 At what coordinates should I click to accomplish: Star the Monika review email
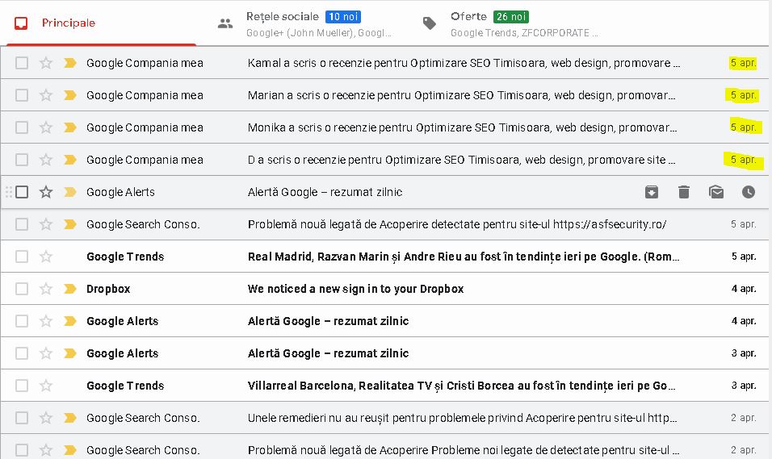point(46,127)
